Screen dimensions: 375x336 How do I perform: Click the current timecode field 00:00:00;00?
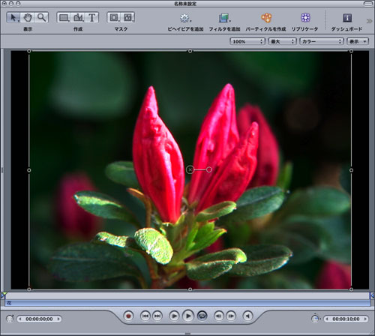point(39,319)
